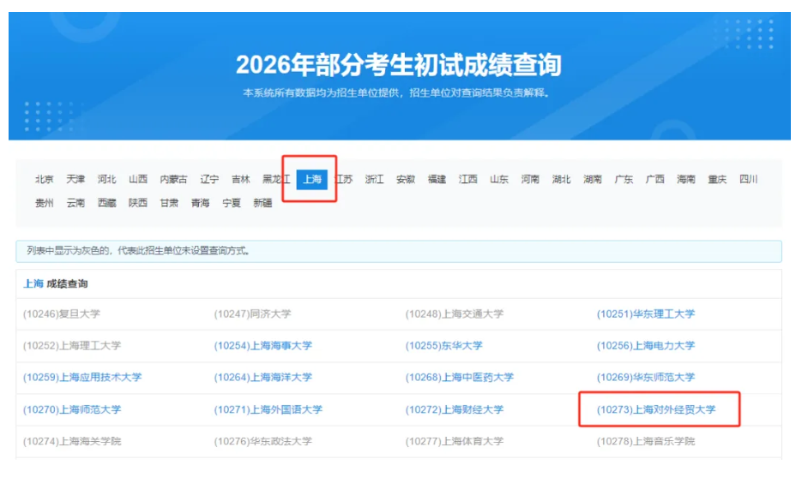802x483 pixels.
Task: Select the 辽宁 province tab
Action: tap(209, 179)
